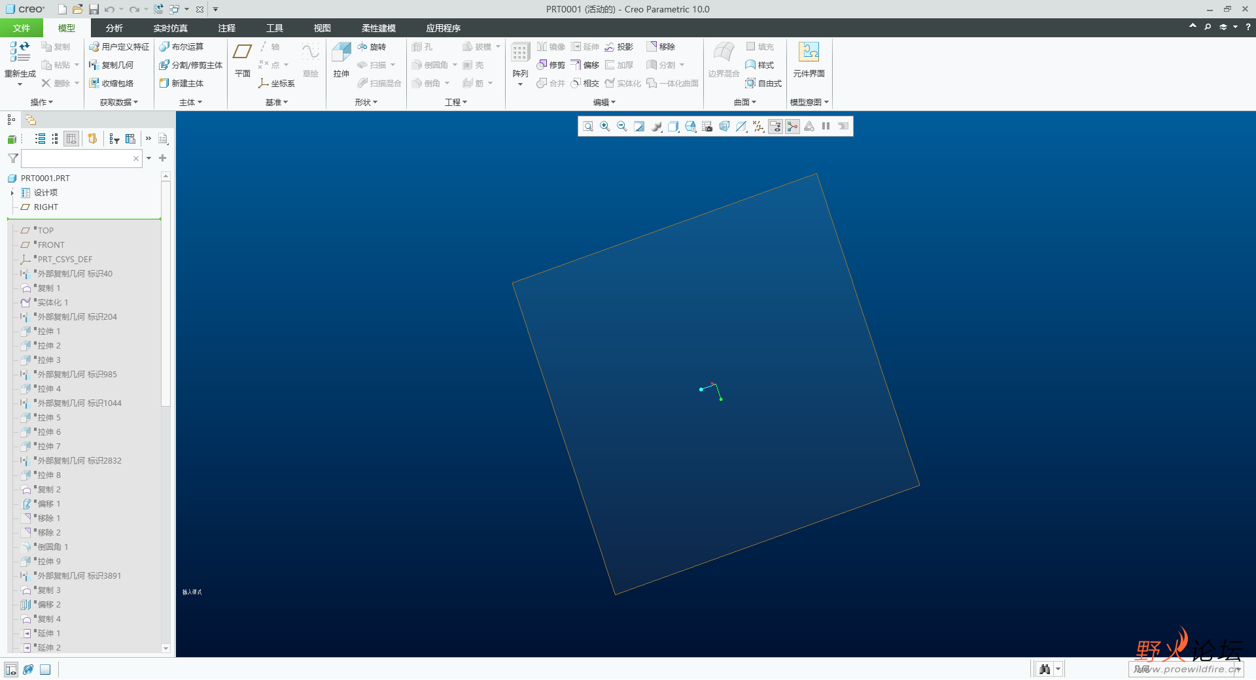Select the New Body (新建主体) tool
This screenshot has height=680, width=1256.
[181, 84]
